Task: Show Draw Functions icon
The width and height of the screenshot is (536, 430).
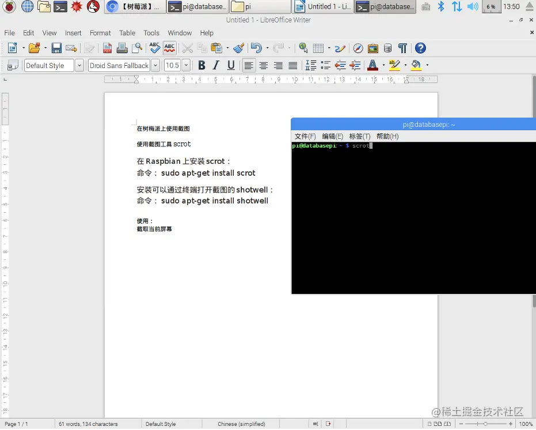Action: 340,48
